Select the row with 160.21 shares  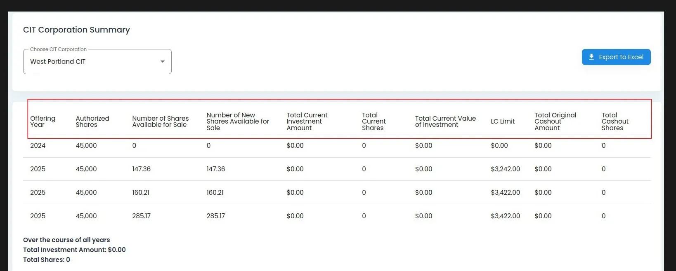tap(141, 193)
